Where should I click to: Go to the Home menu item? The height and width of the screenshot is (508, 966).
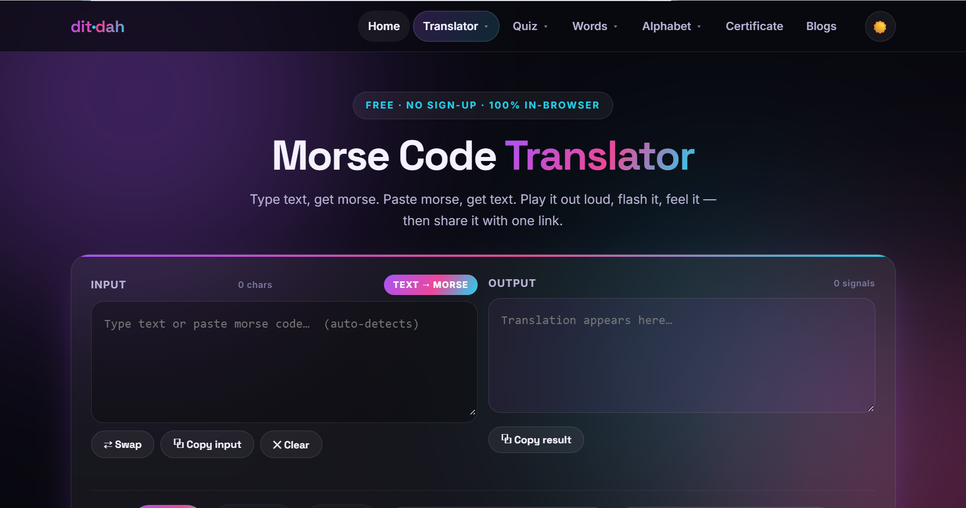pyautogui.click(x=384, y=26)
